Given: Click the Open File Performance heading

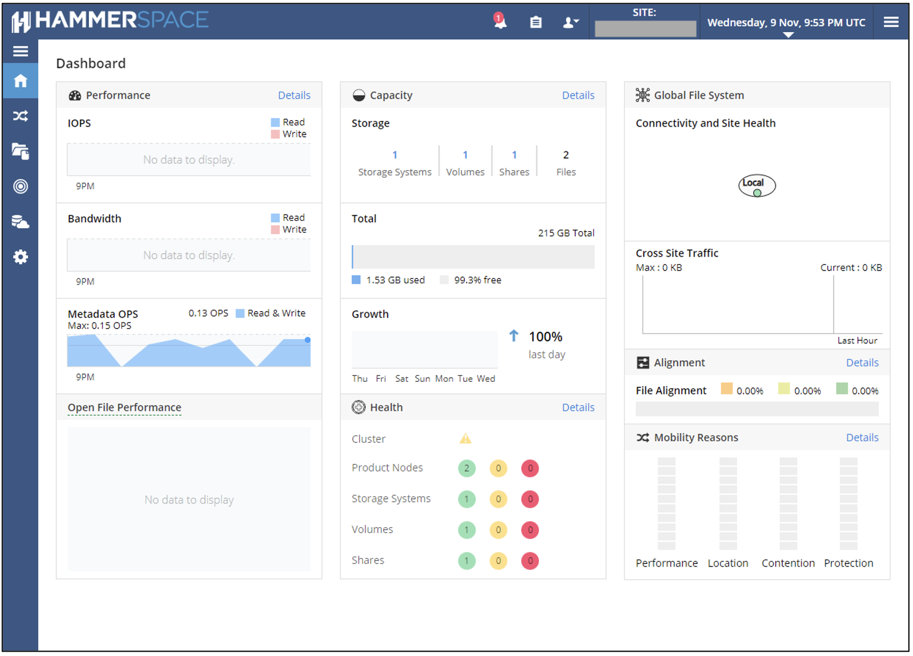Looking at the screenshot, I should [125, 407].
